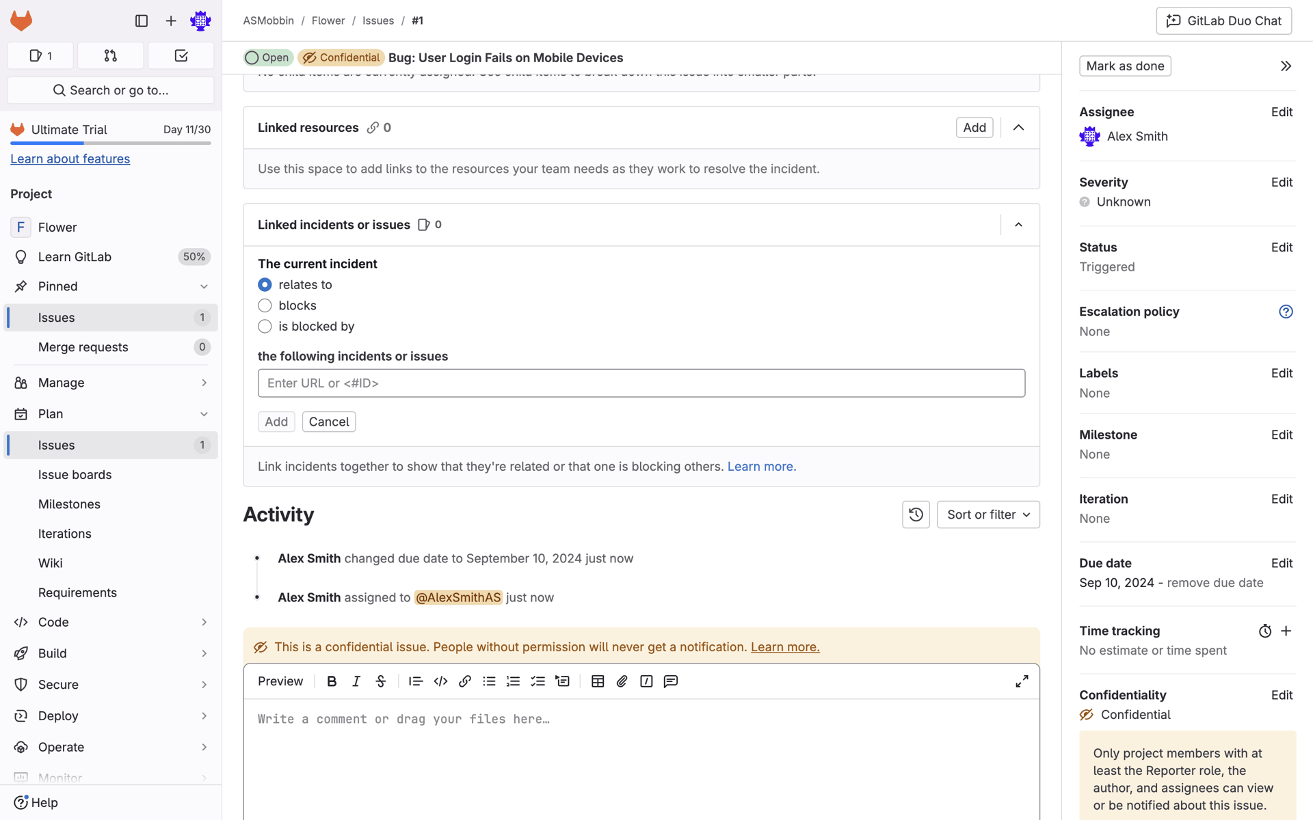Add a linked resource
This screenshot has width=1313, height=820.
point(974,128)
